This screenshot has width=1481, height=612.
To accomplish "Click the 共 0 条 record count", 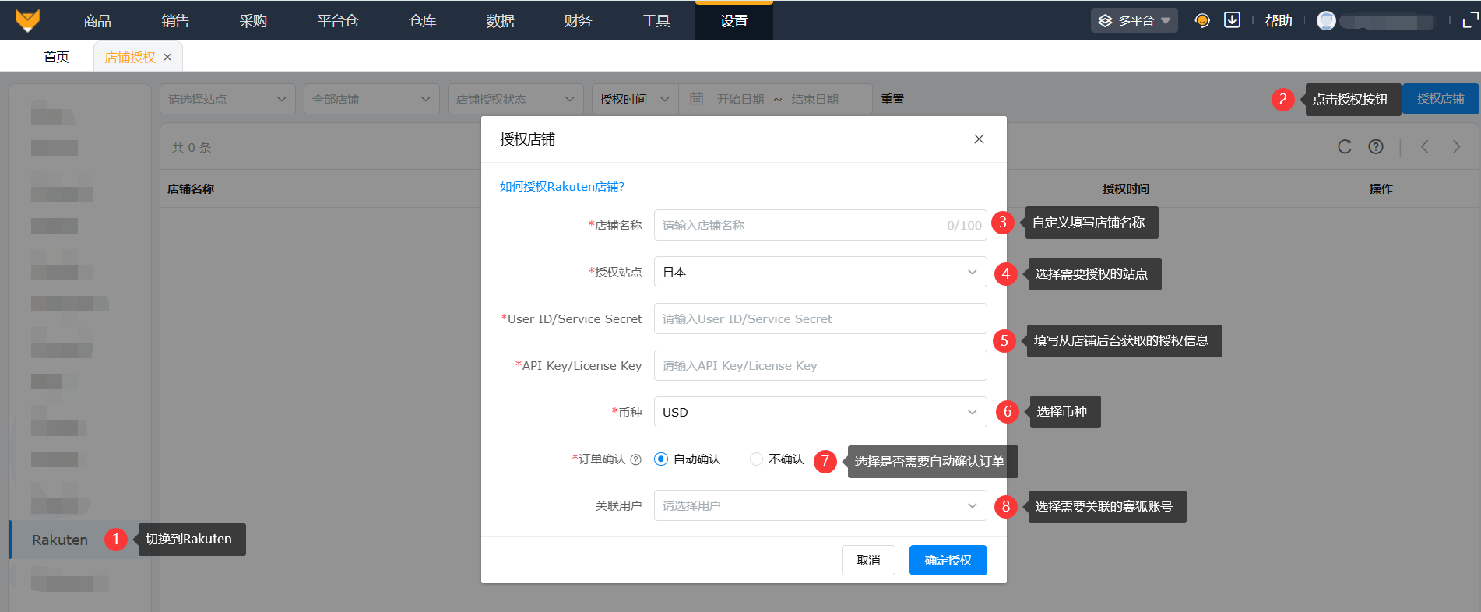I will click(192, 147).
